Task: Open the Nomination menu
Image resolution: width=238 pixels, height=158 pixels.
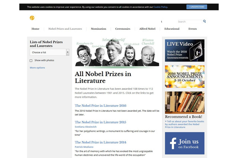Action: pos(99,29)
